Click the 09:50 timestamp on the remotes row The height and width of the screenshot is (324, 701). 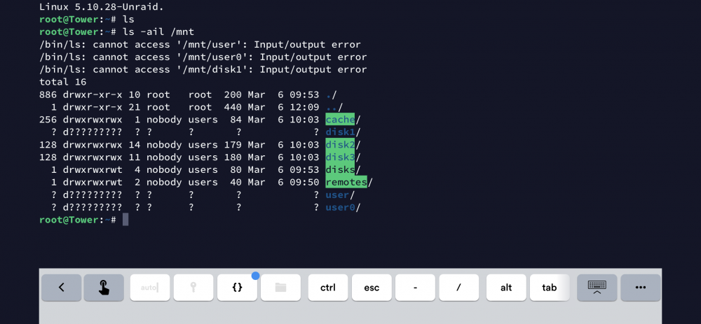pyautogui.click(x=304, y=182)
